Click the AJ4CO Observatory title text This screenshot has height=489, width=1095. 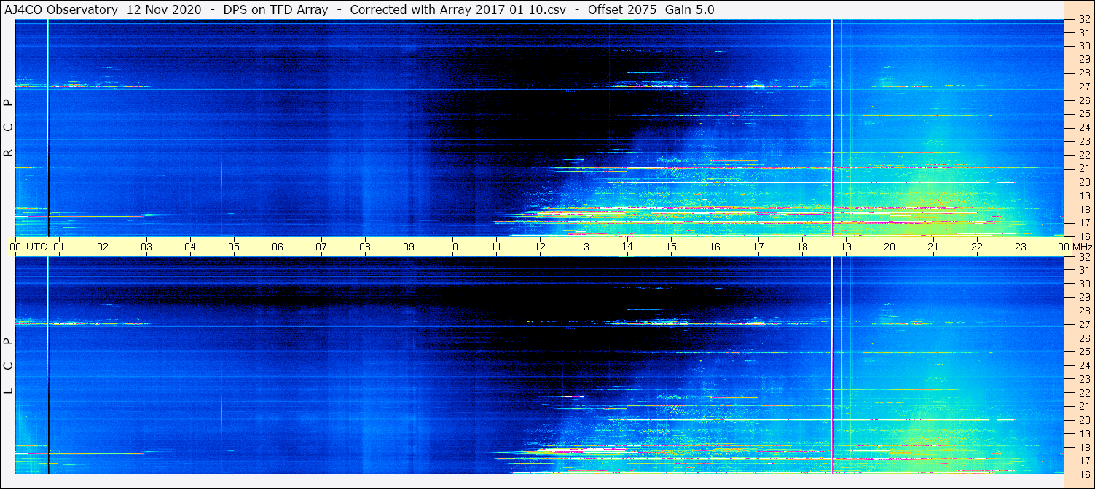point(62,9)
